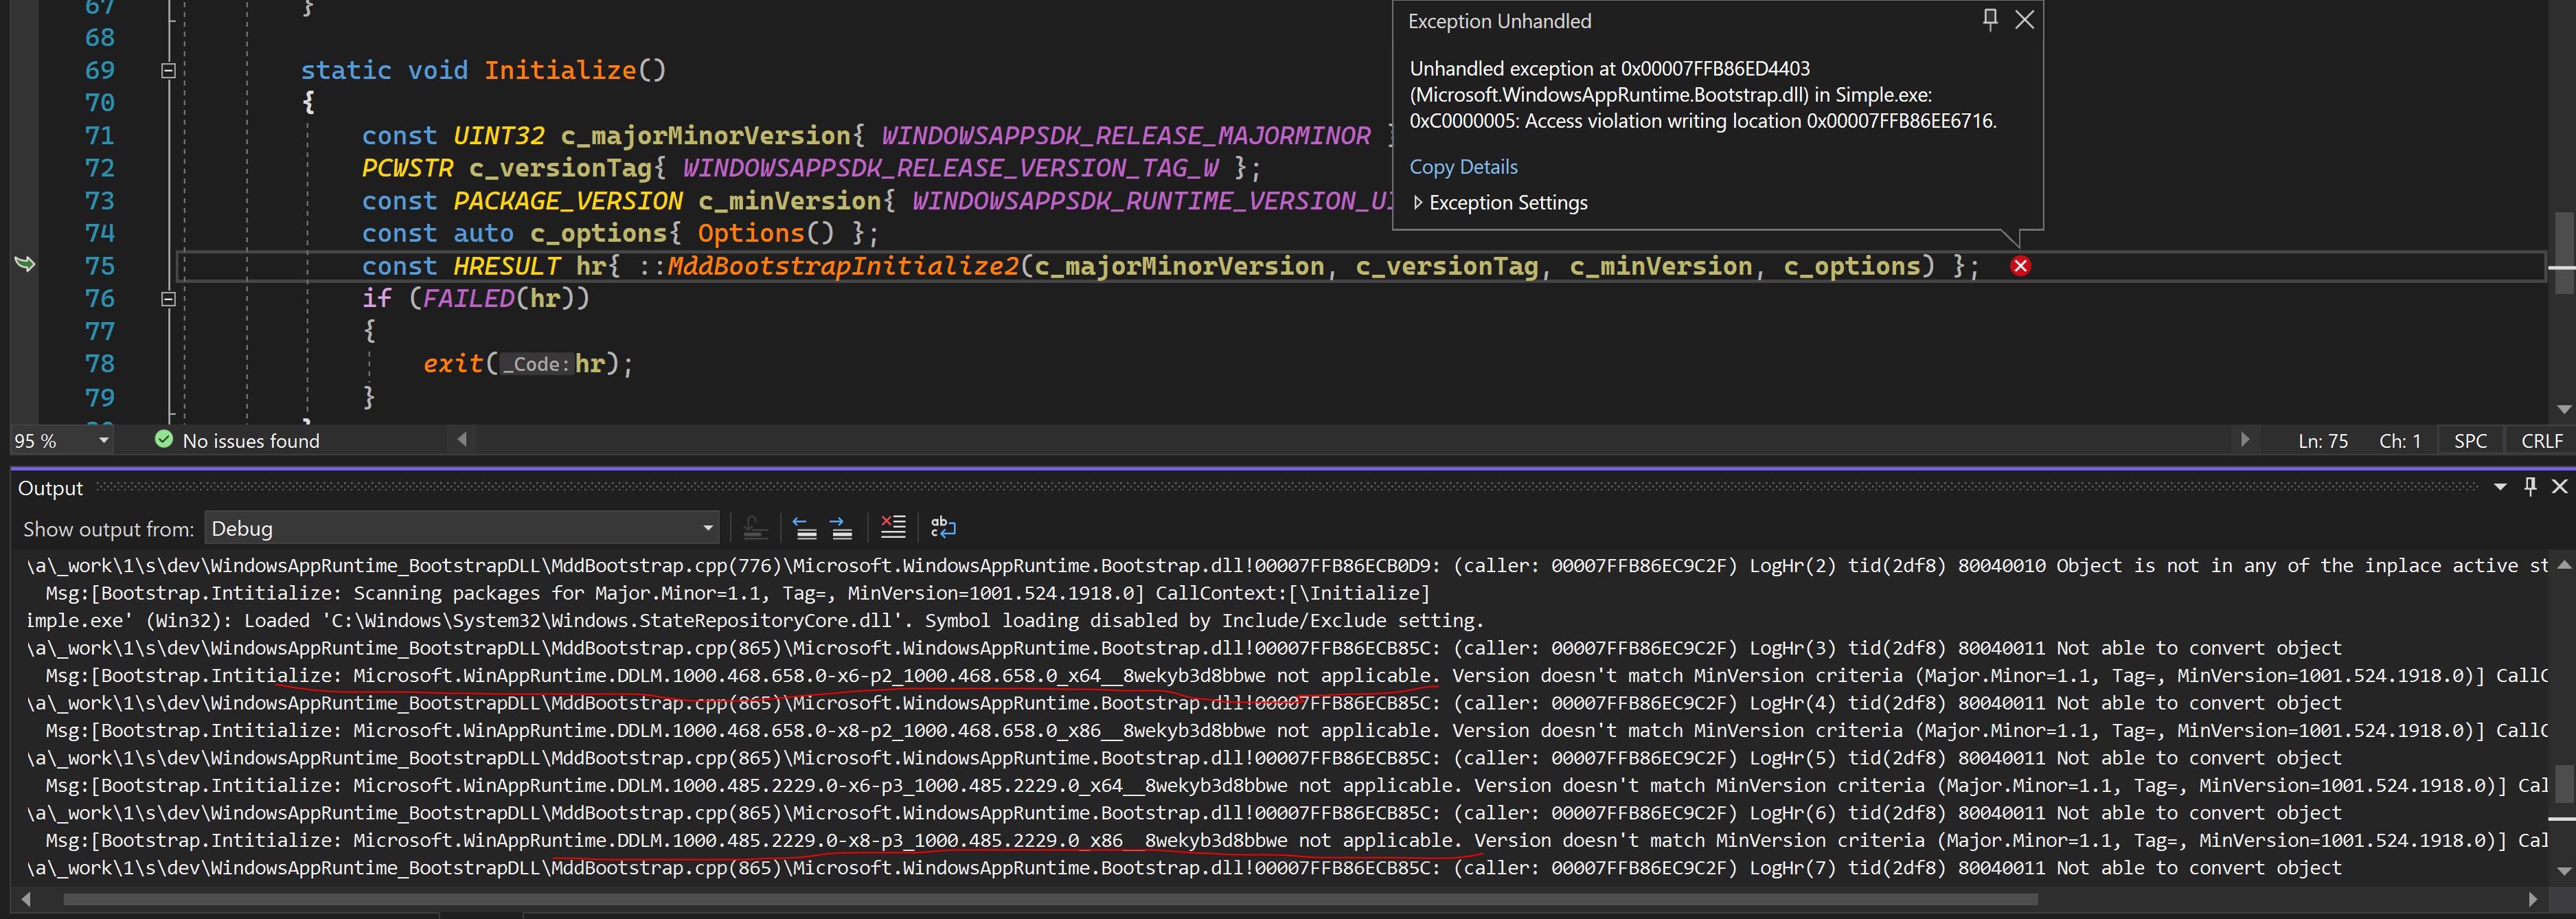Click Copy Details link
Image resolution: width=2576 pixels, height=919 pixels.
(1463, 167)
